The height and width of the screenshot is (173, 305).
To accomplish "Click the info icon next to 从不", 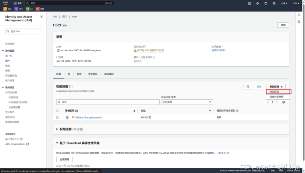I will [135, 61].
